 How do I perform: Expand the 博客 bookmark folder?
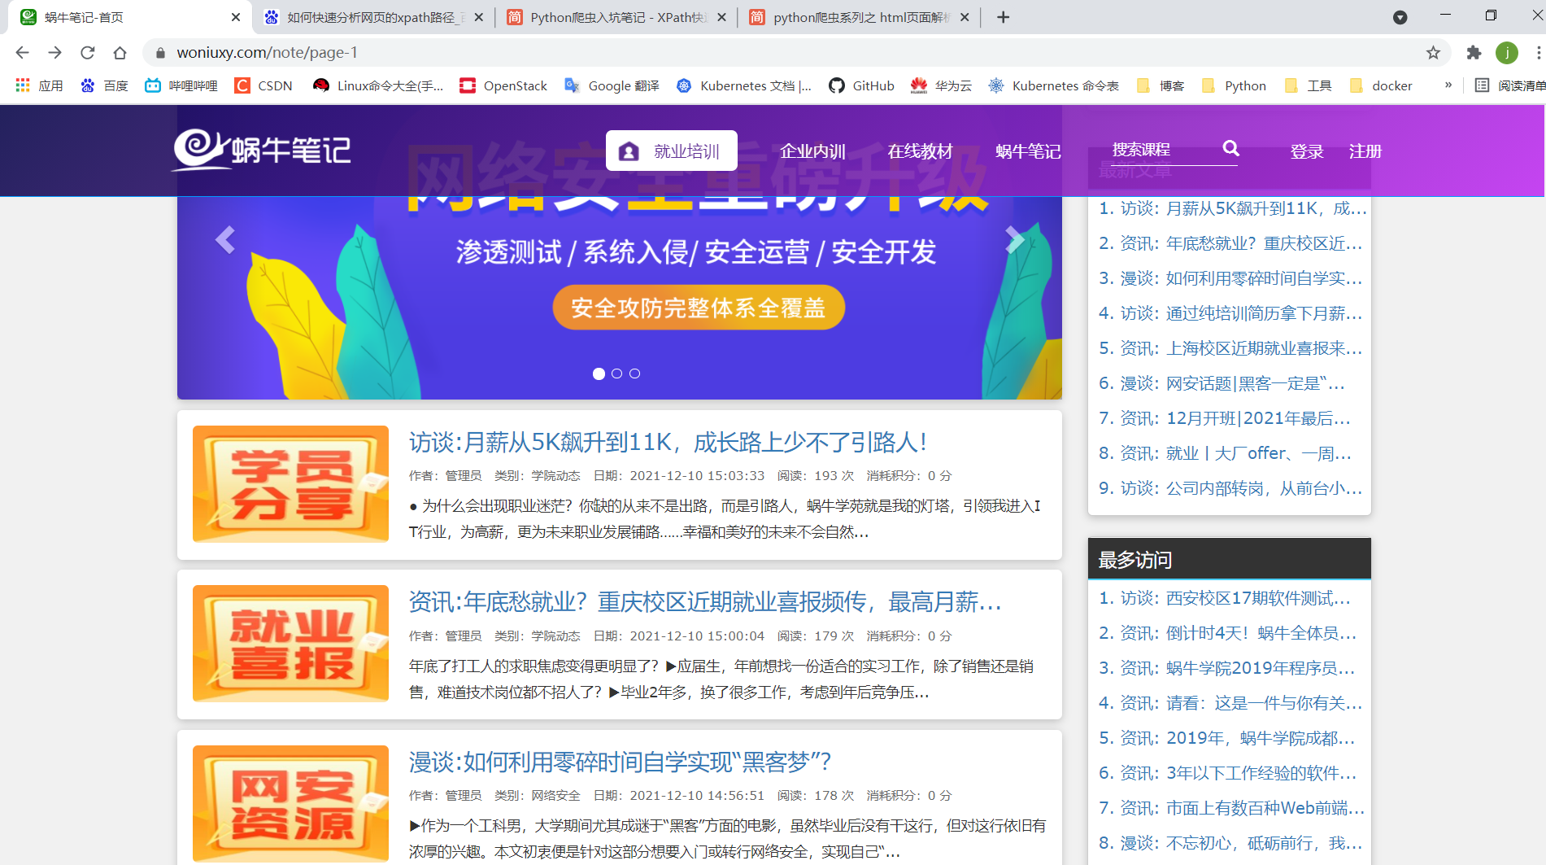pyautogui.click(x=1161, y=85)
